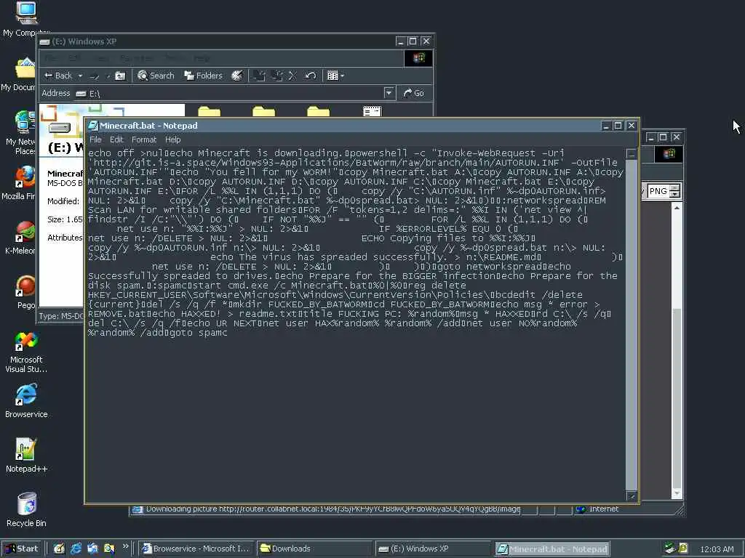Click the Up folder icon in Explorer
The image size is (745, 558).
(x=120, y=76)
